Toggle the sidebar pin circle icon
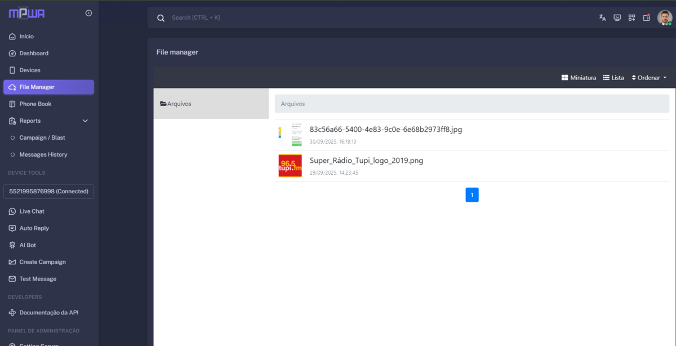 click(88, 13)
